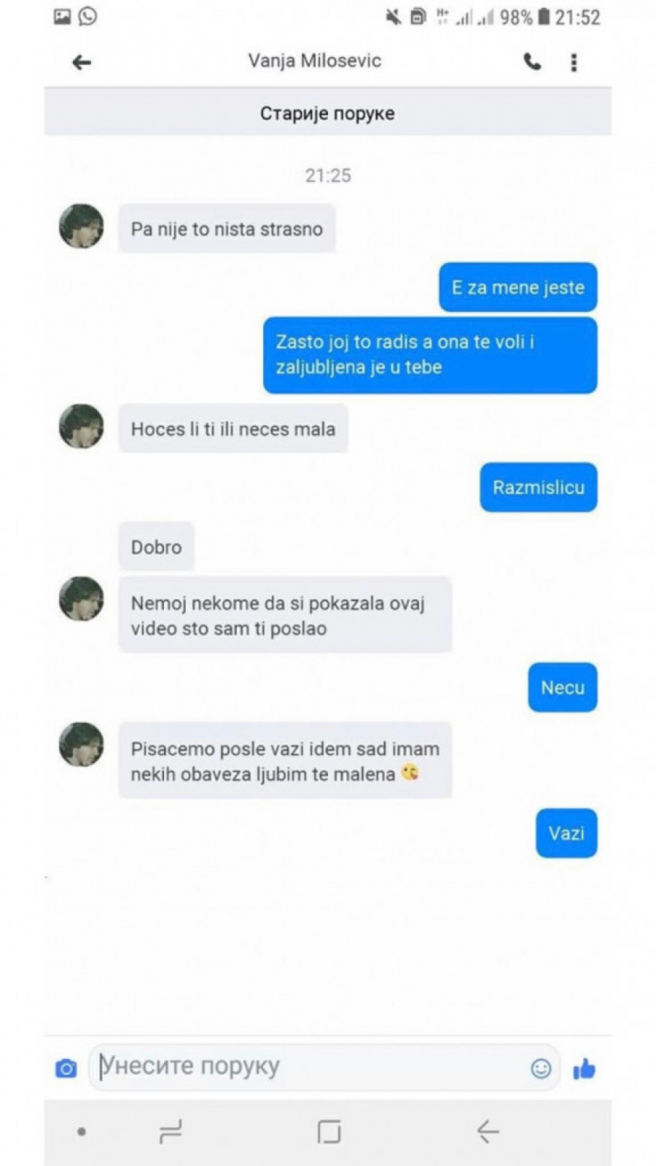The height and width of the screenshot is (1166, 656).
Task: Tap avatar next to 'Pa nije to nista strasno'
Action: tap(81, 226)
